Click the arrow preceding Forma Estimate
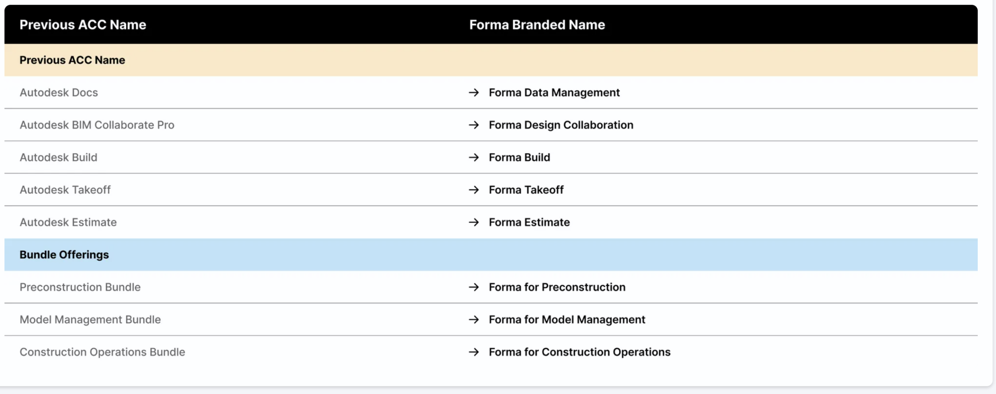The image size is (996, 394). pos(473,222)
